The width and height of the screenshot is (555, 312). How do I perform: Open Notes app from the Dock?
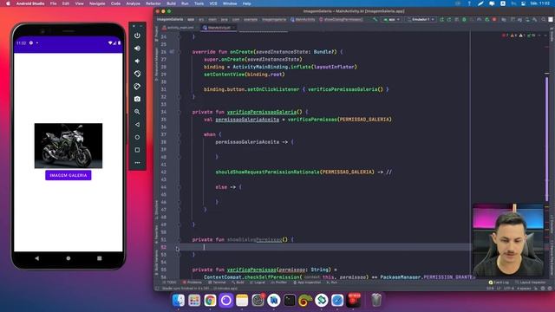point(242,301)
